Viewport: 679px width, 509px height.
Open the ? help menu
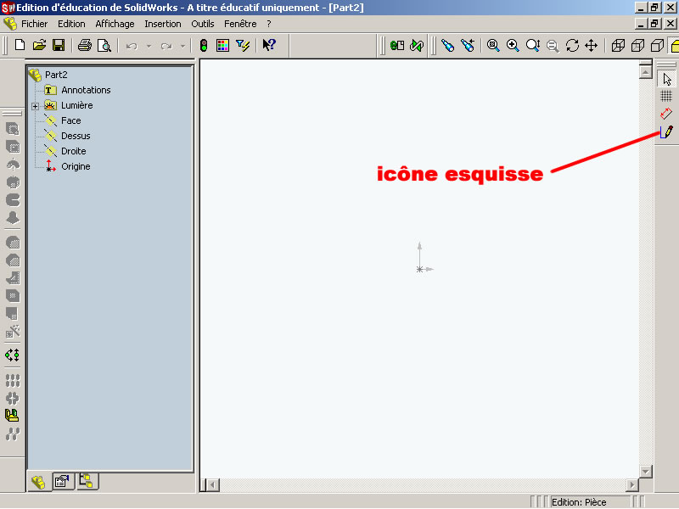point(269,24)
